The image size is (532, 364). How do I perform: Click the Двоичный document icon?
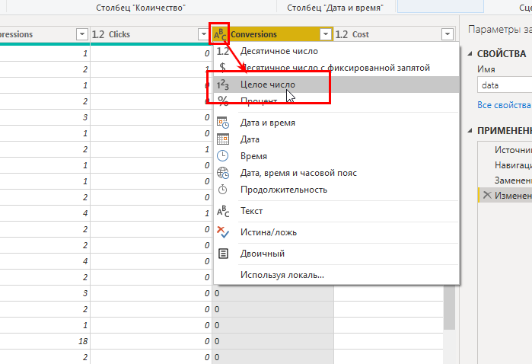(x=223, y=254)
